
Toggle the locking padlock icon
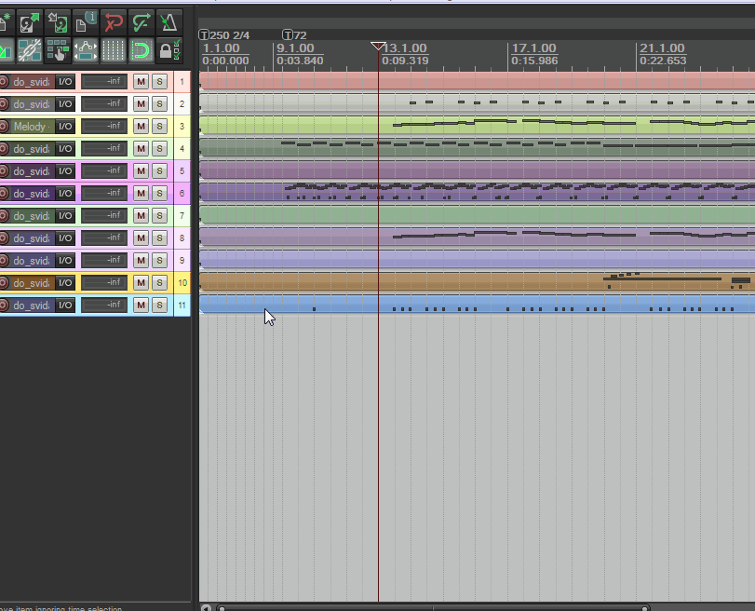(x=169, y=50)
